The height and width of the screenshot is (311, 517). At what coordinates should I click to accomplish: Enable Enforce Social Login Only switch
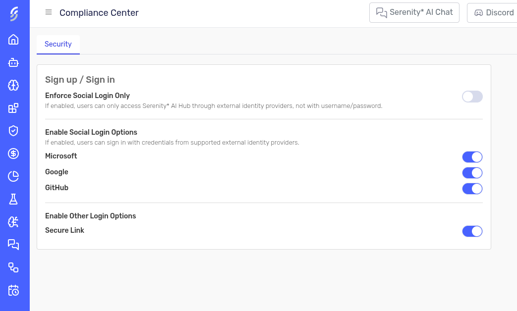coord(472,97)
